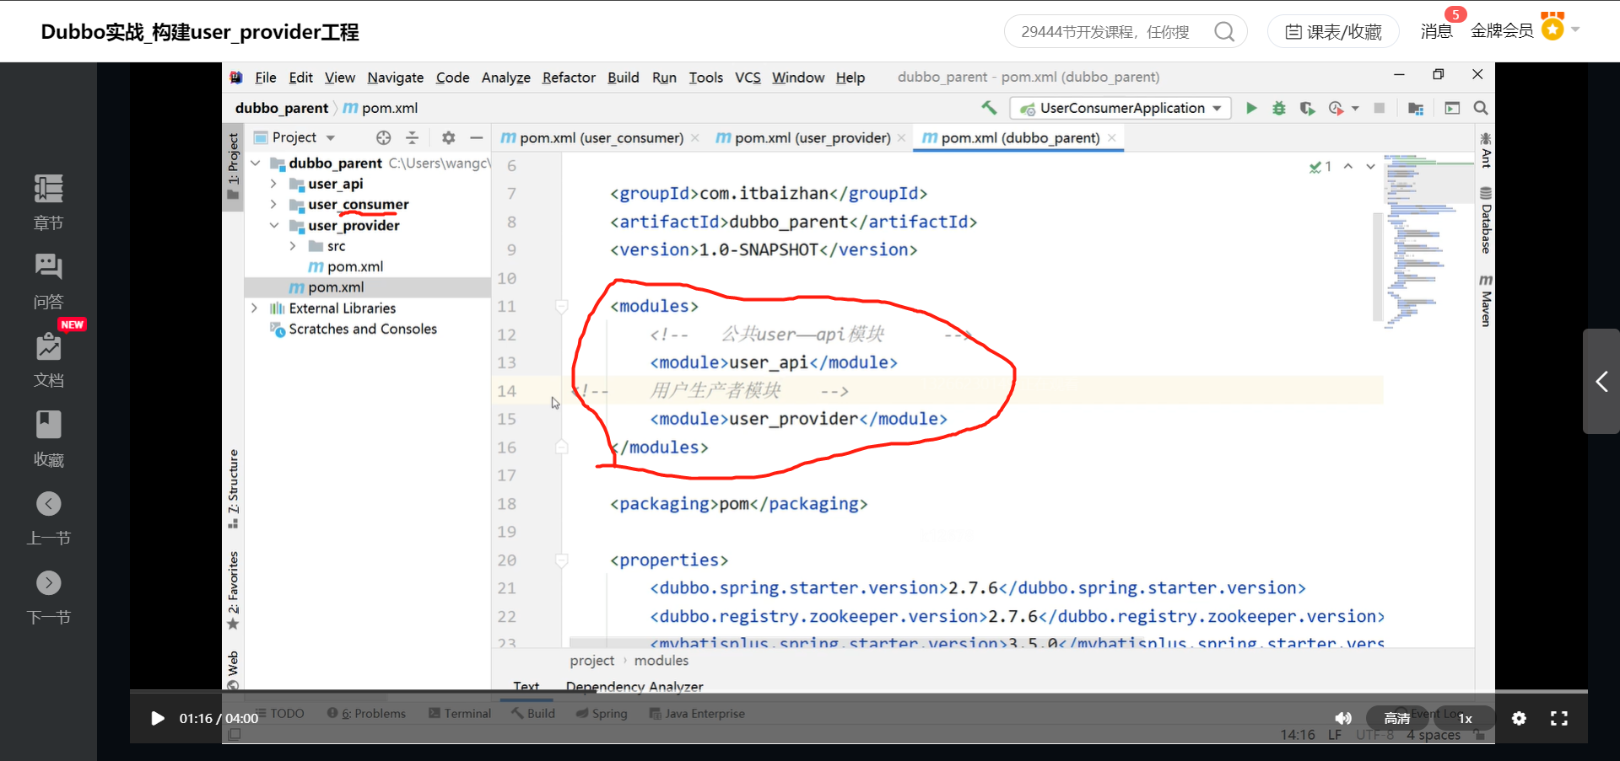
Task: Toggle the 1: Project tool window
Action: [x=233, y=166]
